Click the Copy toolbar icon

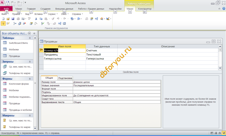41,18
